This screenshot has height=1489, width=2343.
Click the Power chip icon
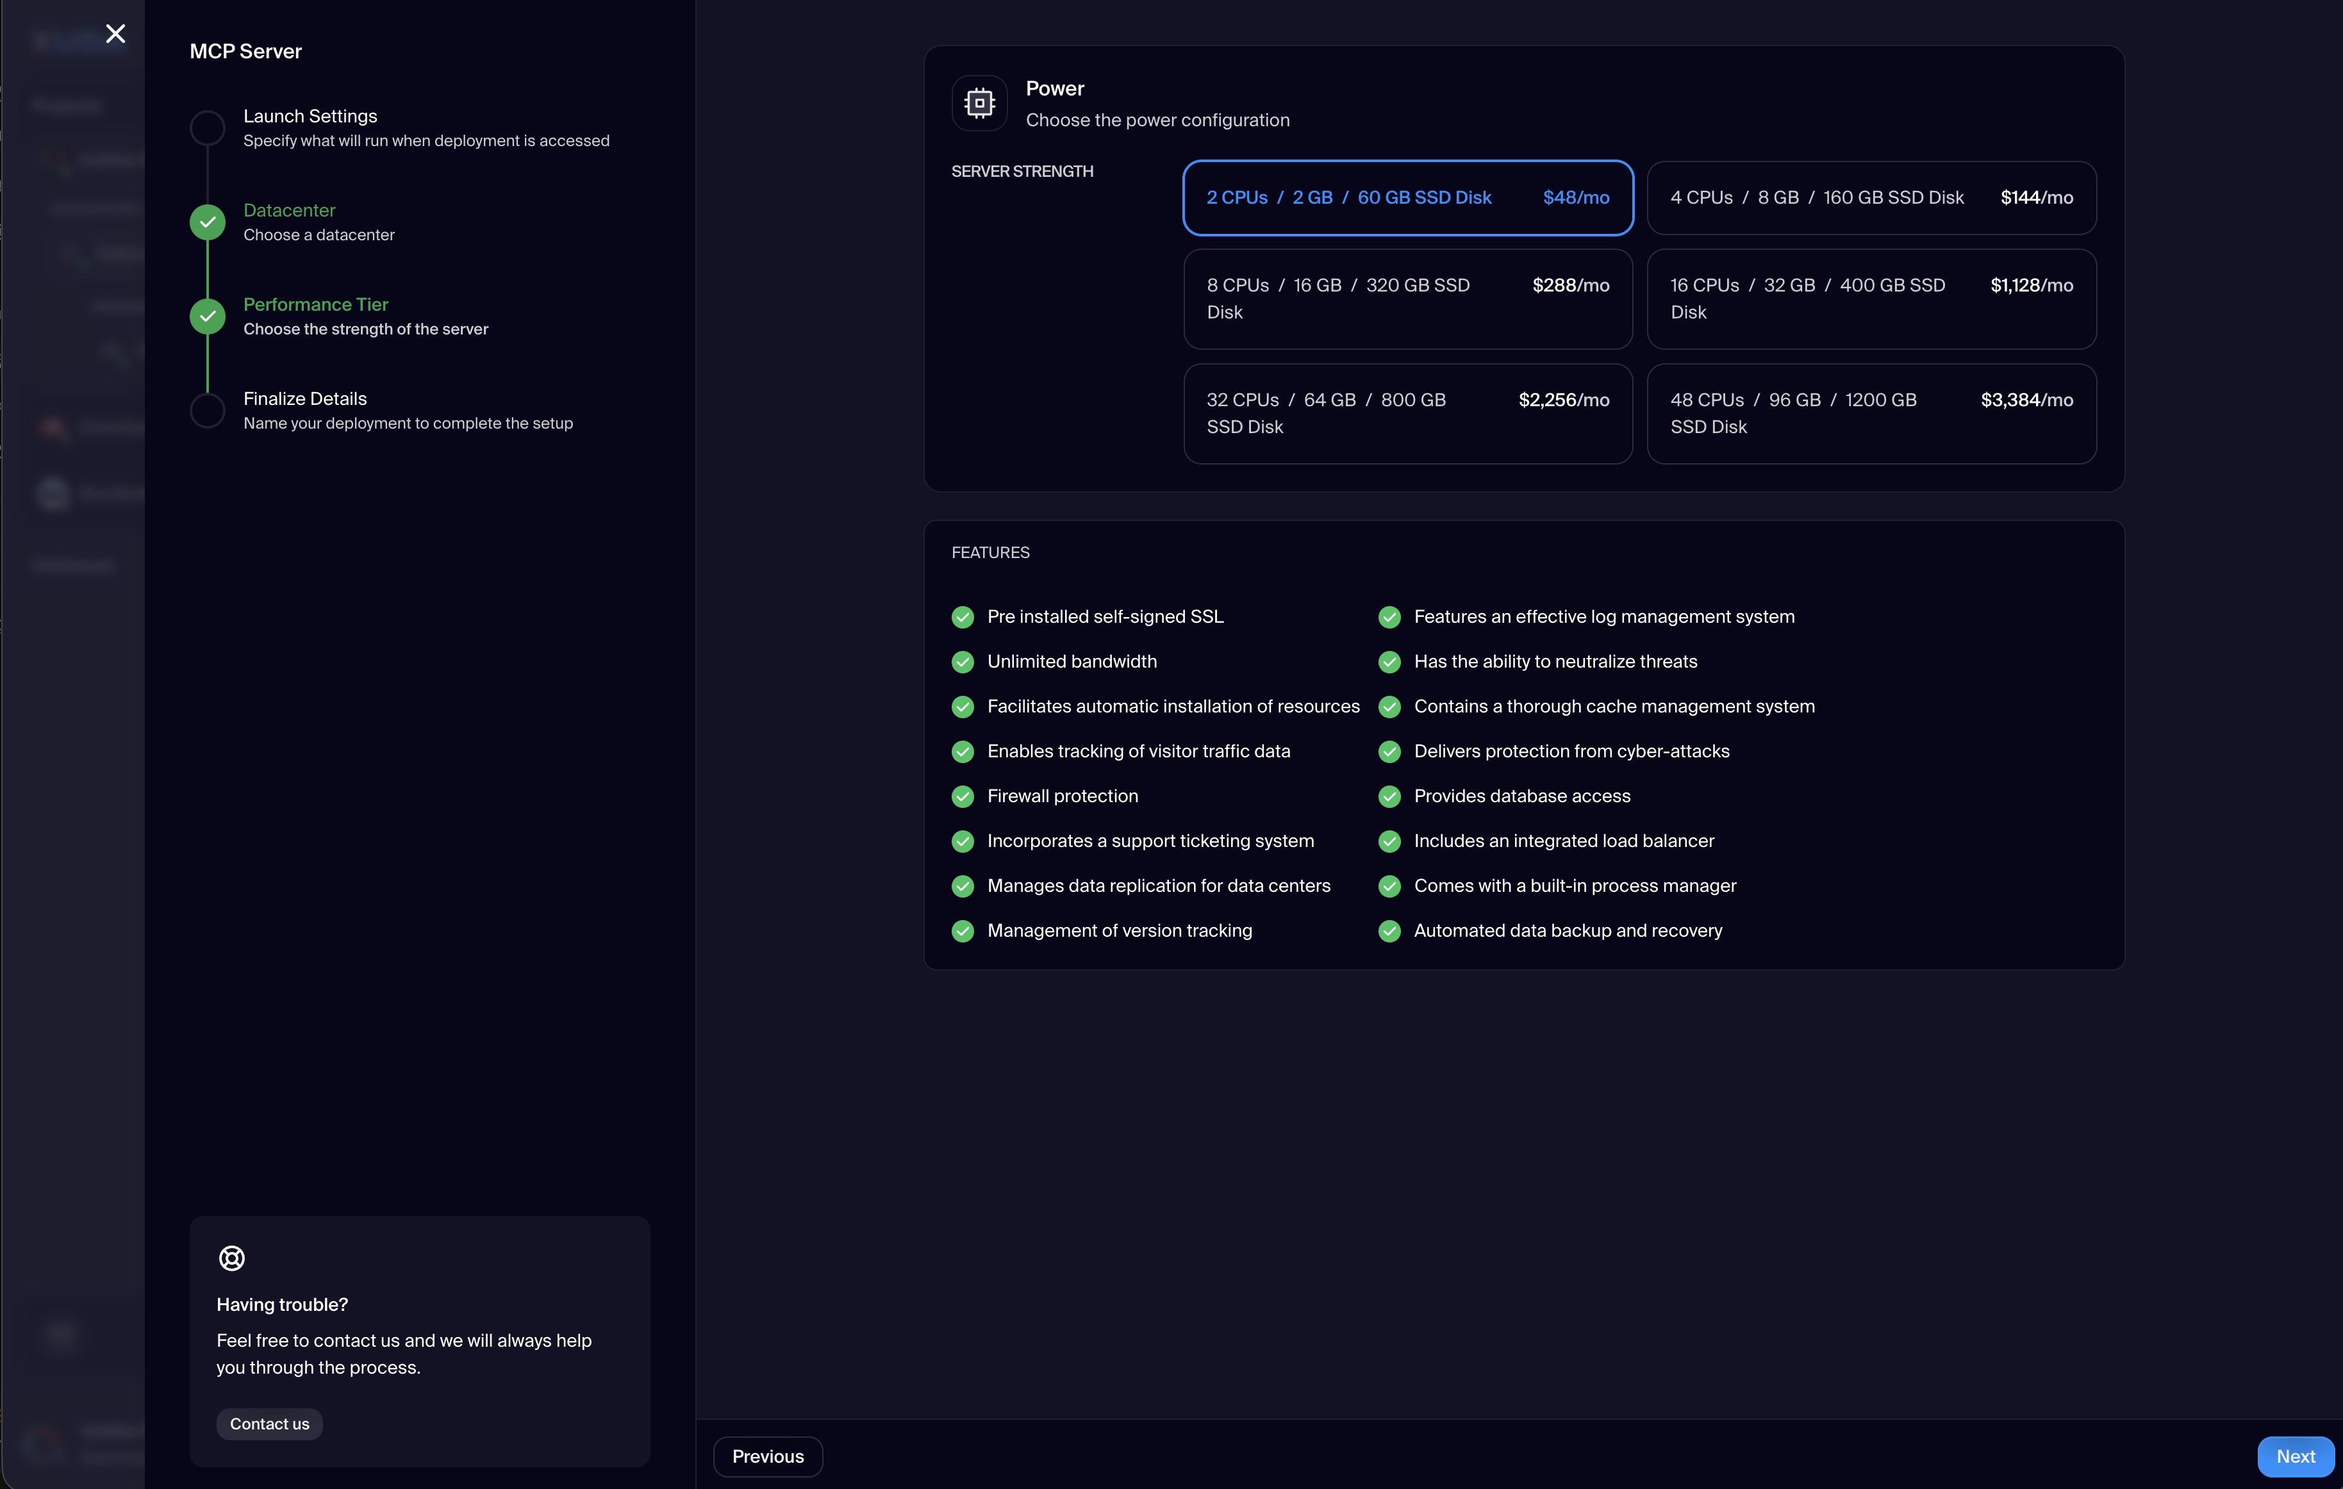[979, 103]
